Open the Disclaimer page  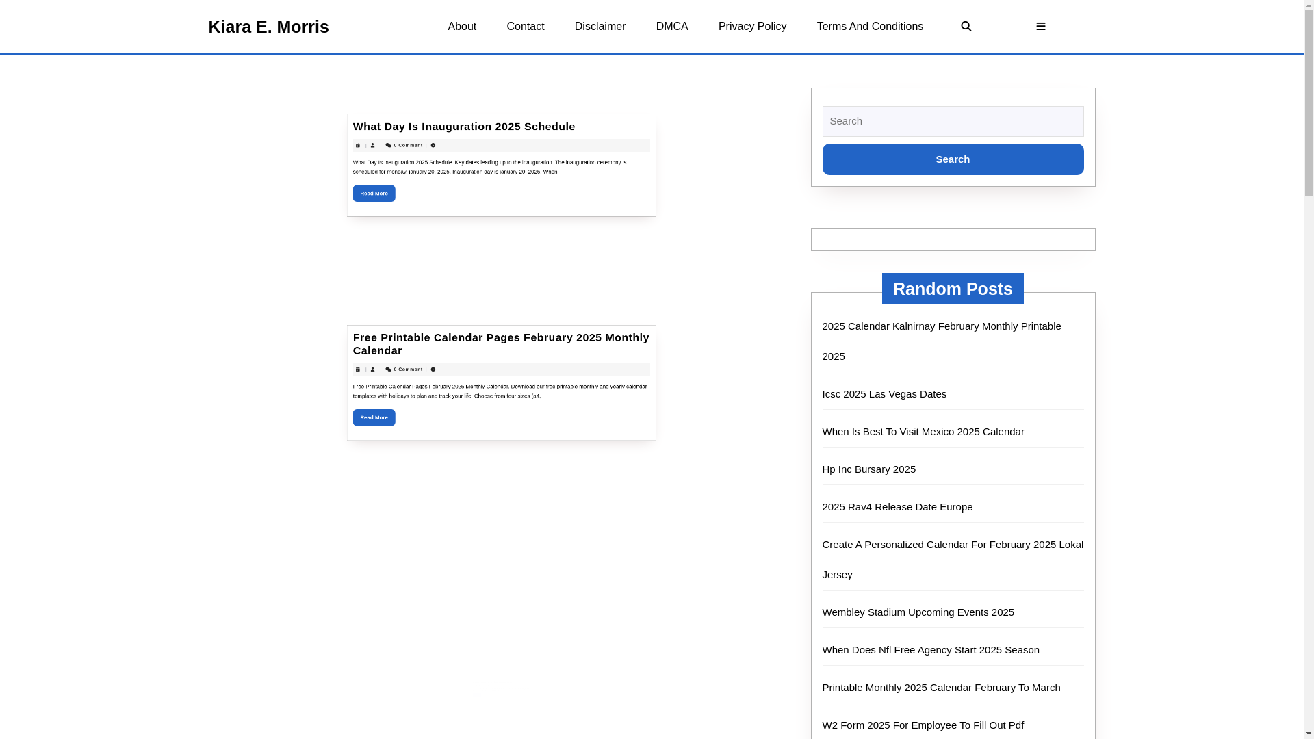click(x=600, y=27)
